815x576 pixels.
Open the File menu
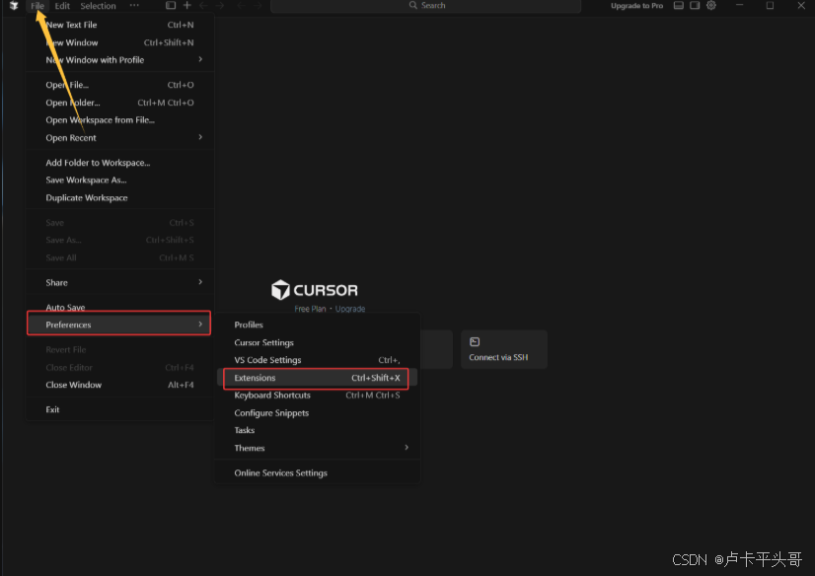(x=37, y=6)
